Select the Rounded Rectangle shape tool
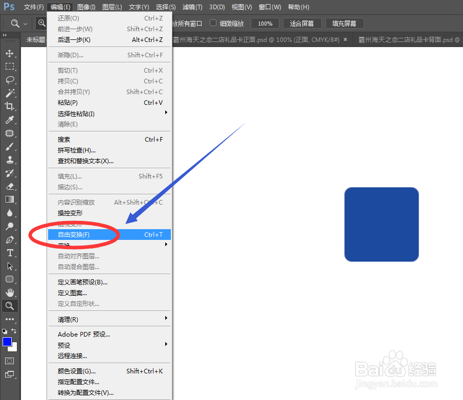 pos(9,279)
